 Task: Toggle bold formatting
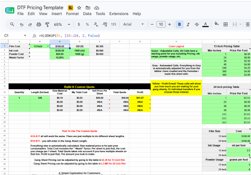tap(180, 24)
